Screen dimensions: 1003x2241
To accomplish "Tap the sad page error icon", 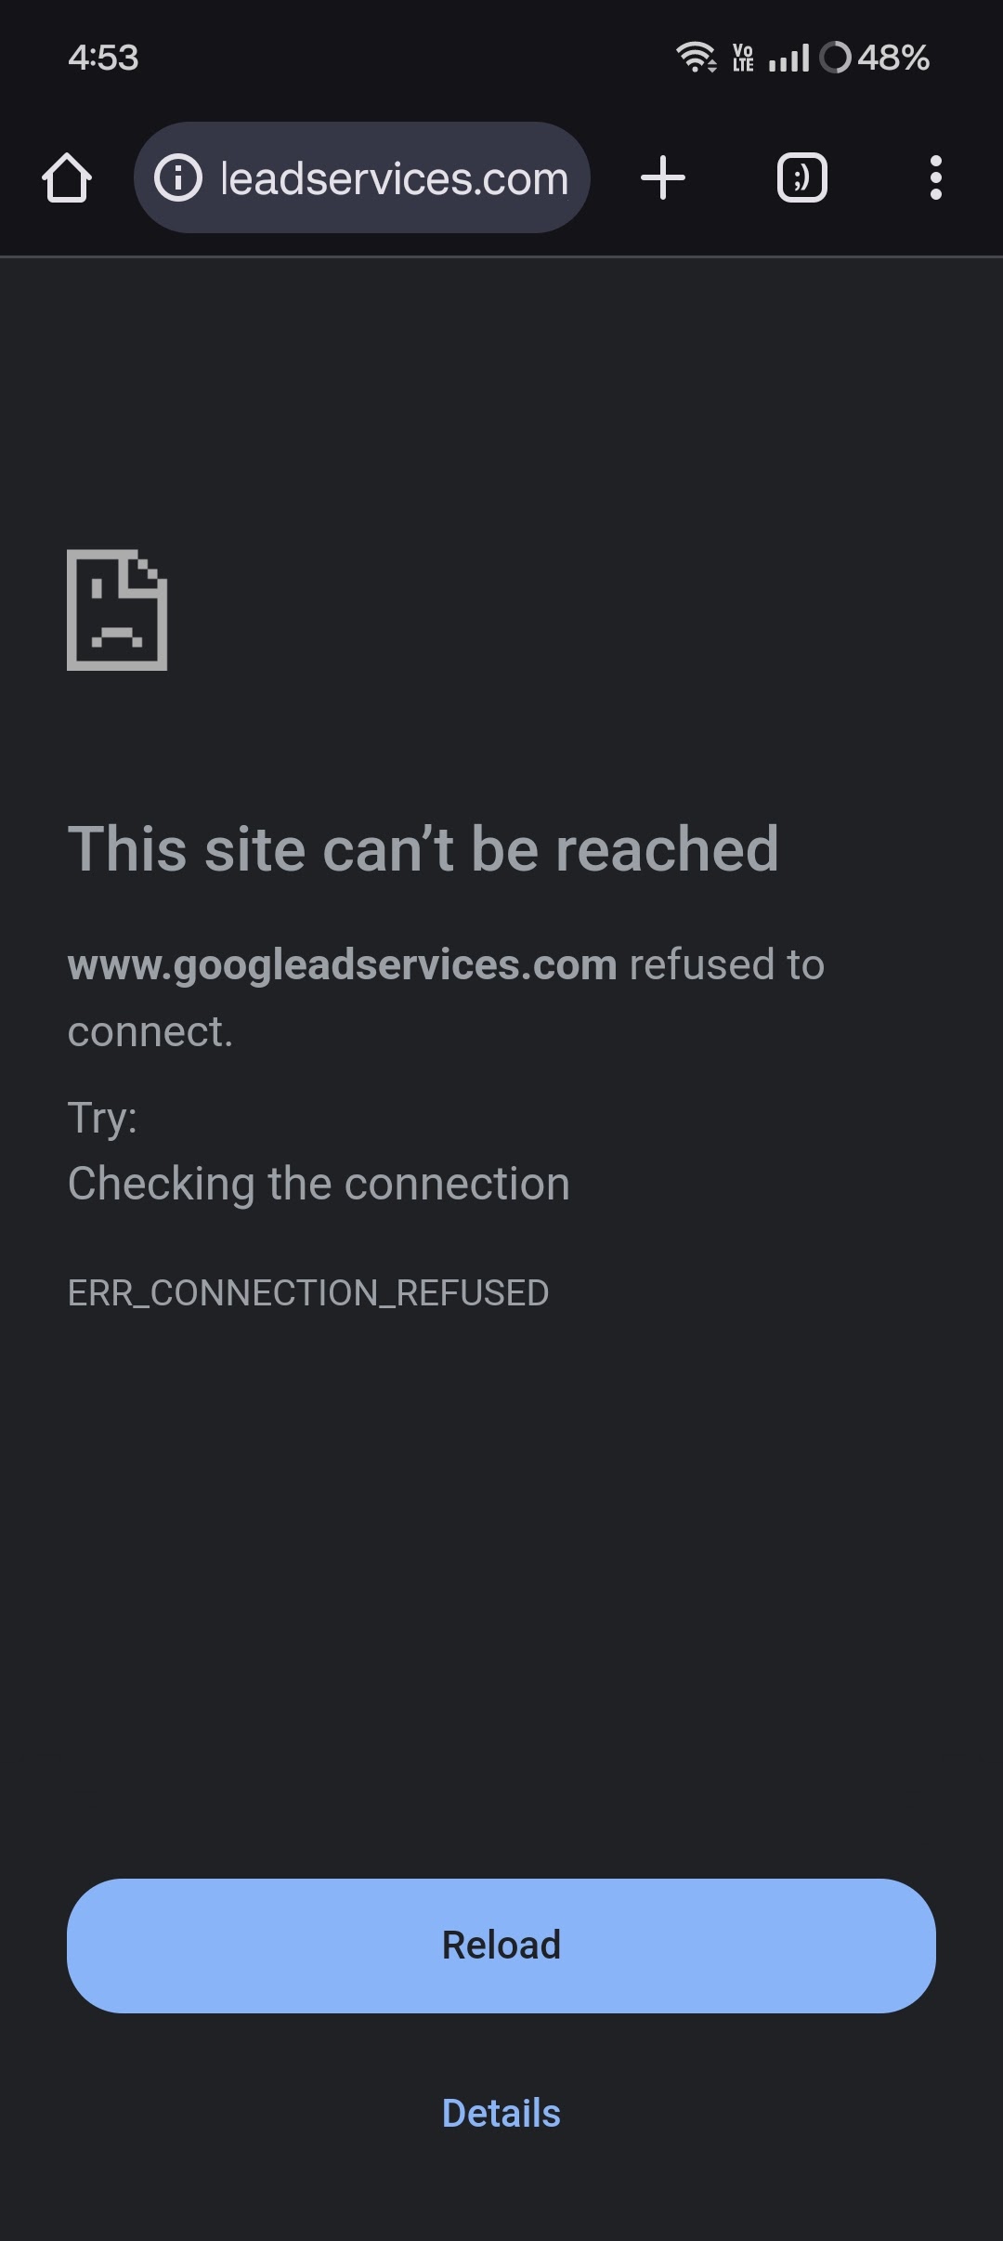I will (x=117, y=609).
